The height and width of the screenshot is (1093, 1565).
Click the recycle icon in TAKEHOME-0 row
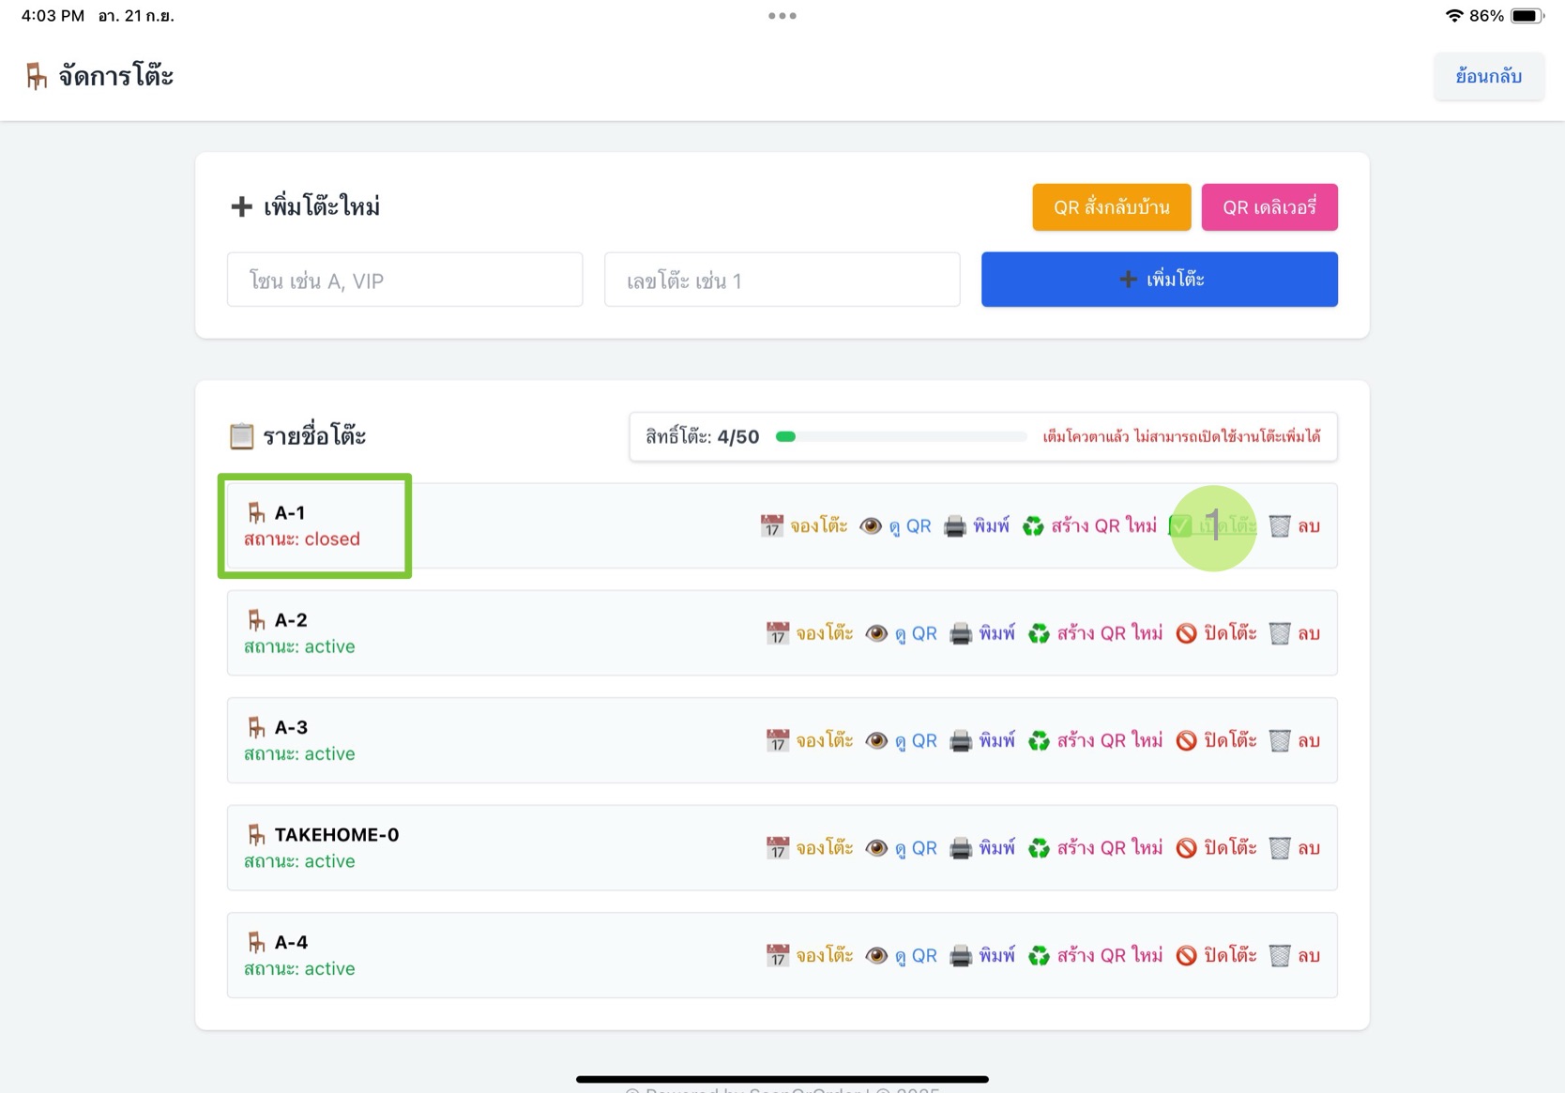(x=1039, y=848)
